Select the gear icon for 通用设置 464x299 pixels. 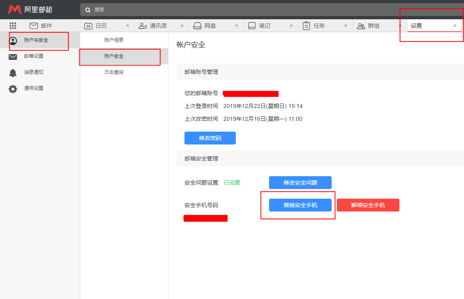point(12,88)
